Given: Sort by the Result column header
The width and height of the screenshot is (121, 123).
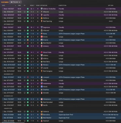Looking at the screenshot, I should pyautogui.click(x=32, y=5).
